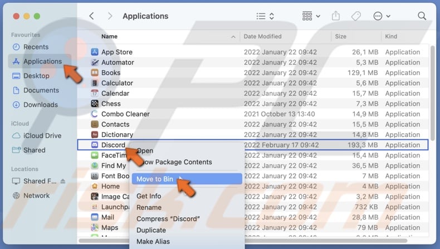This screenshot has width=440, height=249.
Task: Select the Calculator app icon
Action: tap(95, 83)
